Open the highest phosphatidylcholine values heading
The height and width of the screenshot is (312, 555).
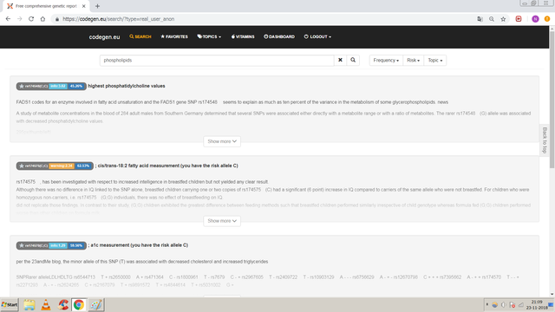pos(127,86)
